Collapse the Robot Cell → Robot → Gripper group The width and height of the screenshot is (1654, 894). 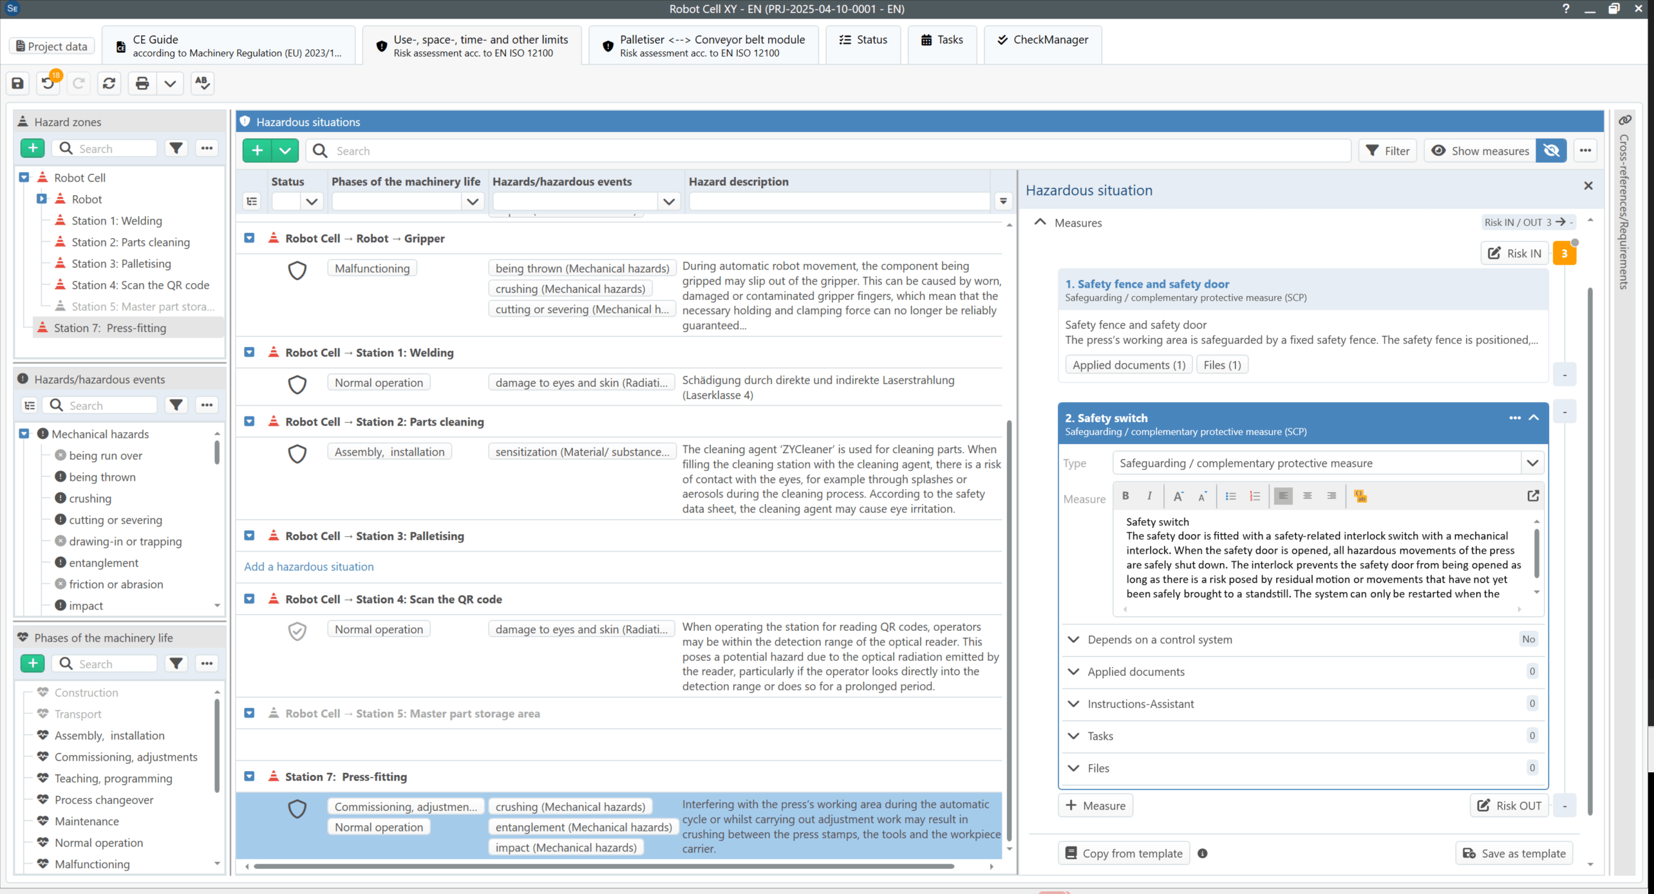(x=249, y=238)
